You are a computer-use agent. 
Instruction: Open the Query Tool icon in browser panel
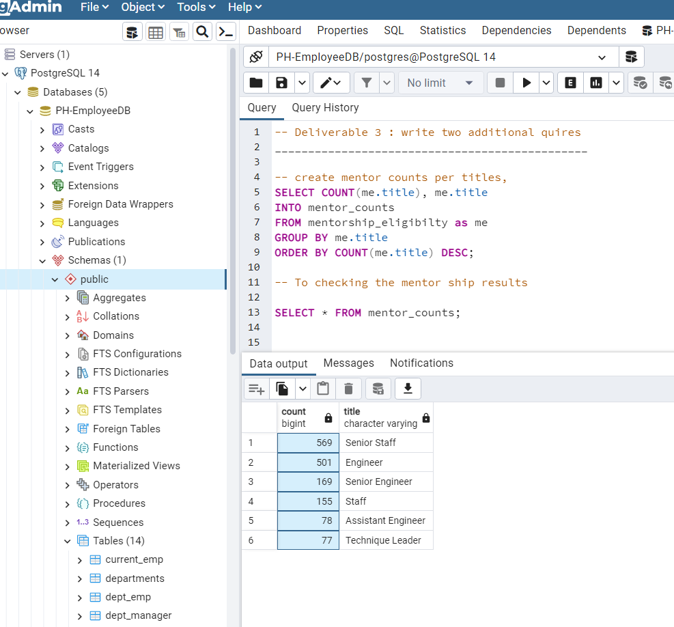[x=132, y=32]
